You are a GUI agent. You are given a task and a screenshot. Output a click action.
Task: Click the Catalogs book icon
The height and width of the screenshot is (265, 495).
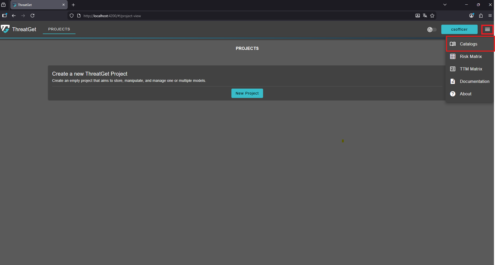pyautogui.click(x=453, y=44)
